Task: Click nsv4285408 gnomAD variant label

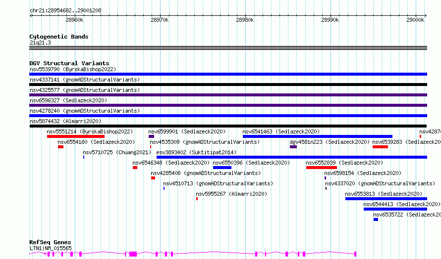Action: point(206,173)
